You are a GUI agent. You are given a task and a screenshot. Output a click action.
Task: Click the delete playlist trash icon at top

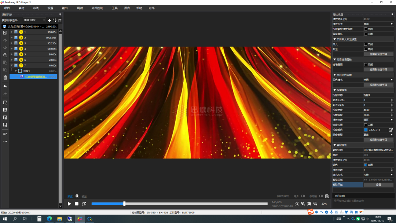tap(60, 21)
